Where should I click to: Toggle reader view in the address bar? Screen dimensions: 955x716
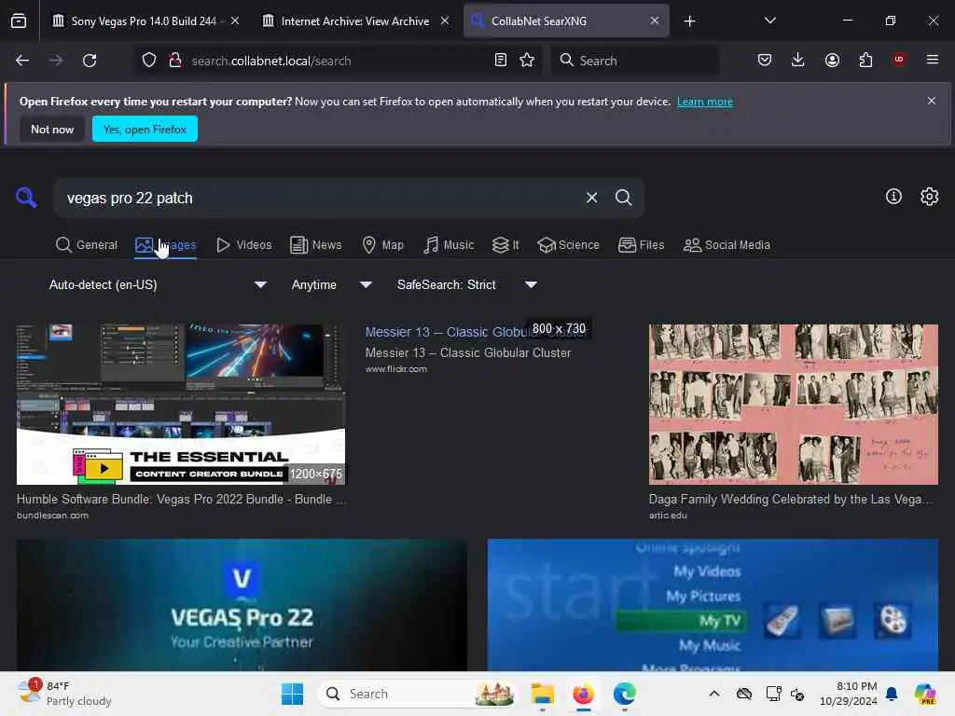(x=501, y=61)
